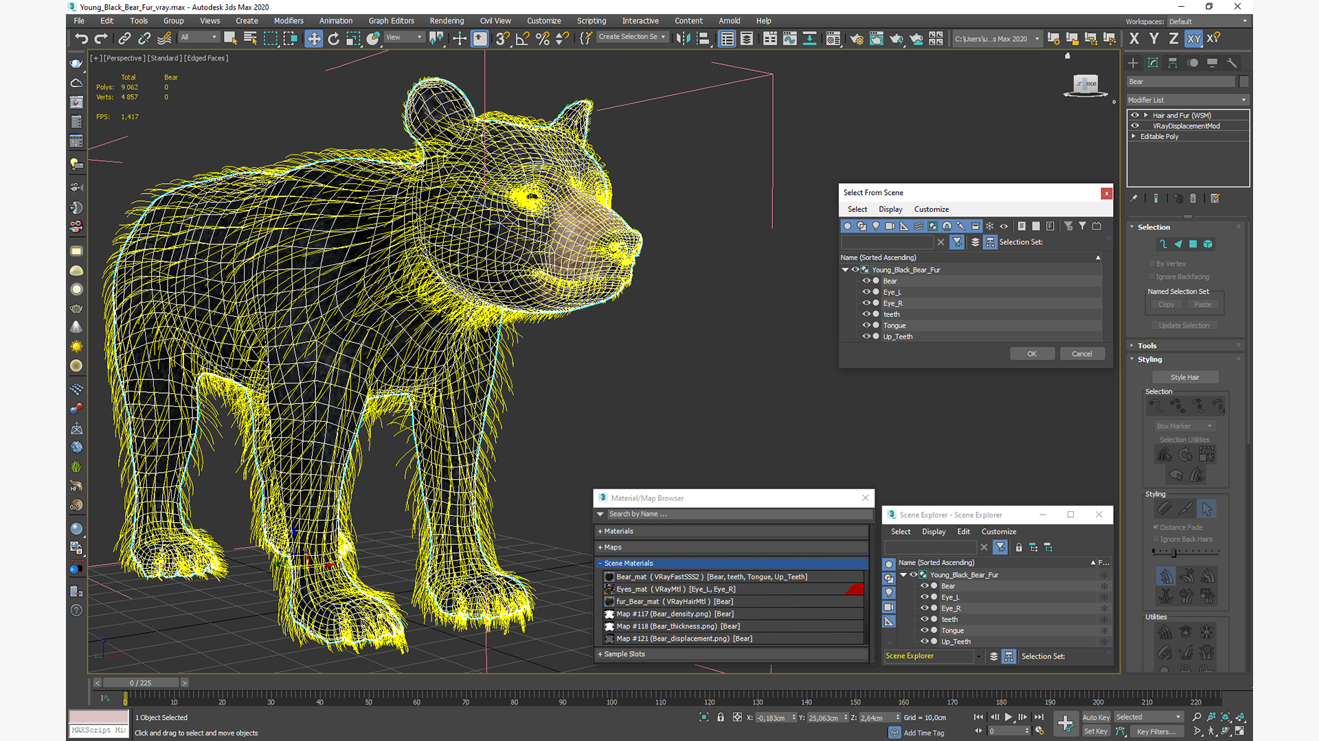Click the Style Hair button
Screen dimensions: 1319x741
(1185, 377)
